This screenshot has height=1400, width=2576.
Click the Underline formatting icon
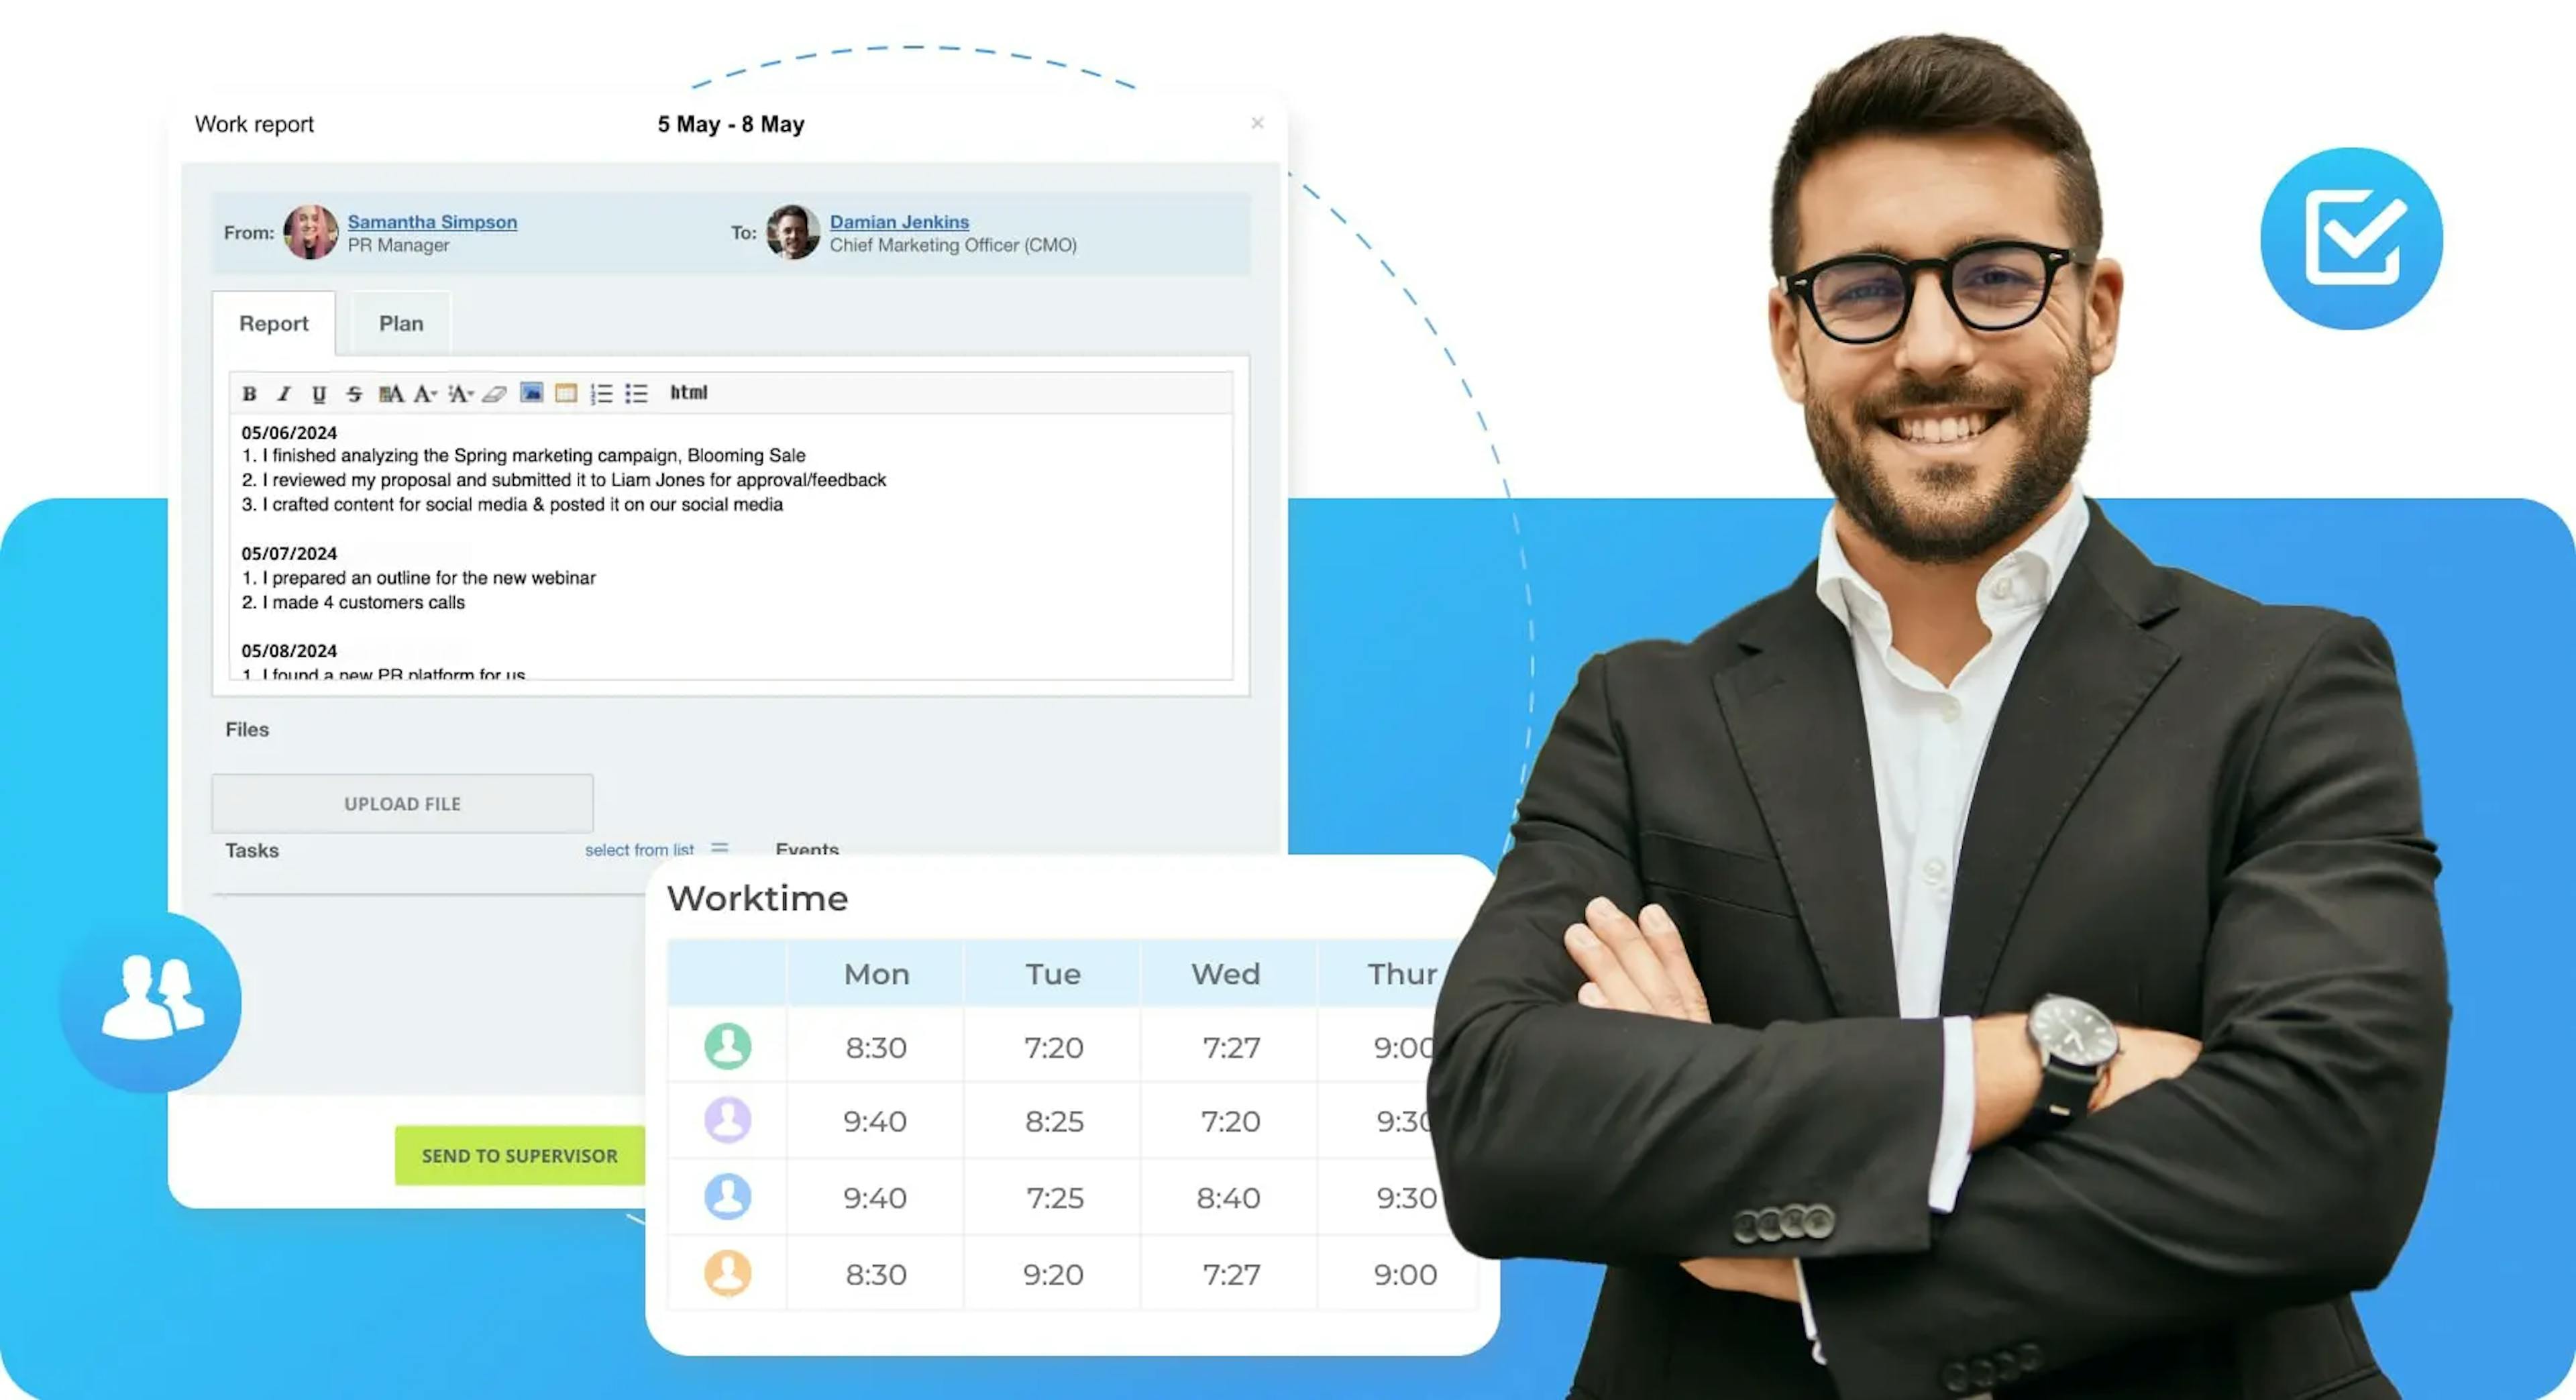(x=317, y=393)
